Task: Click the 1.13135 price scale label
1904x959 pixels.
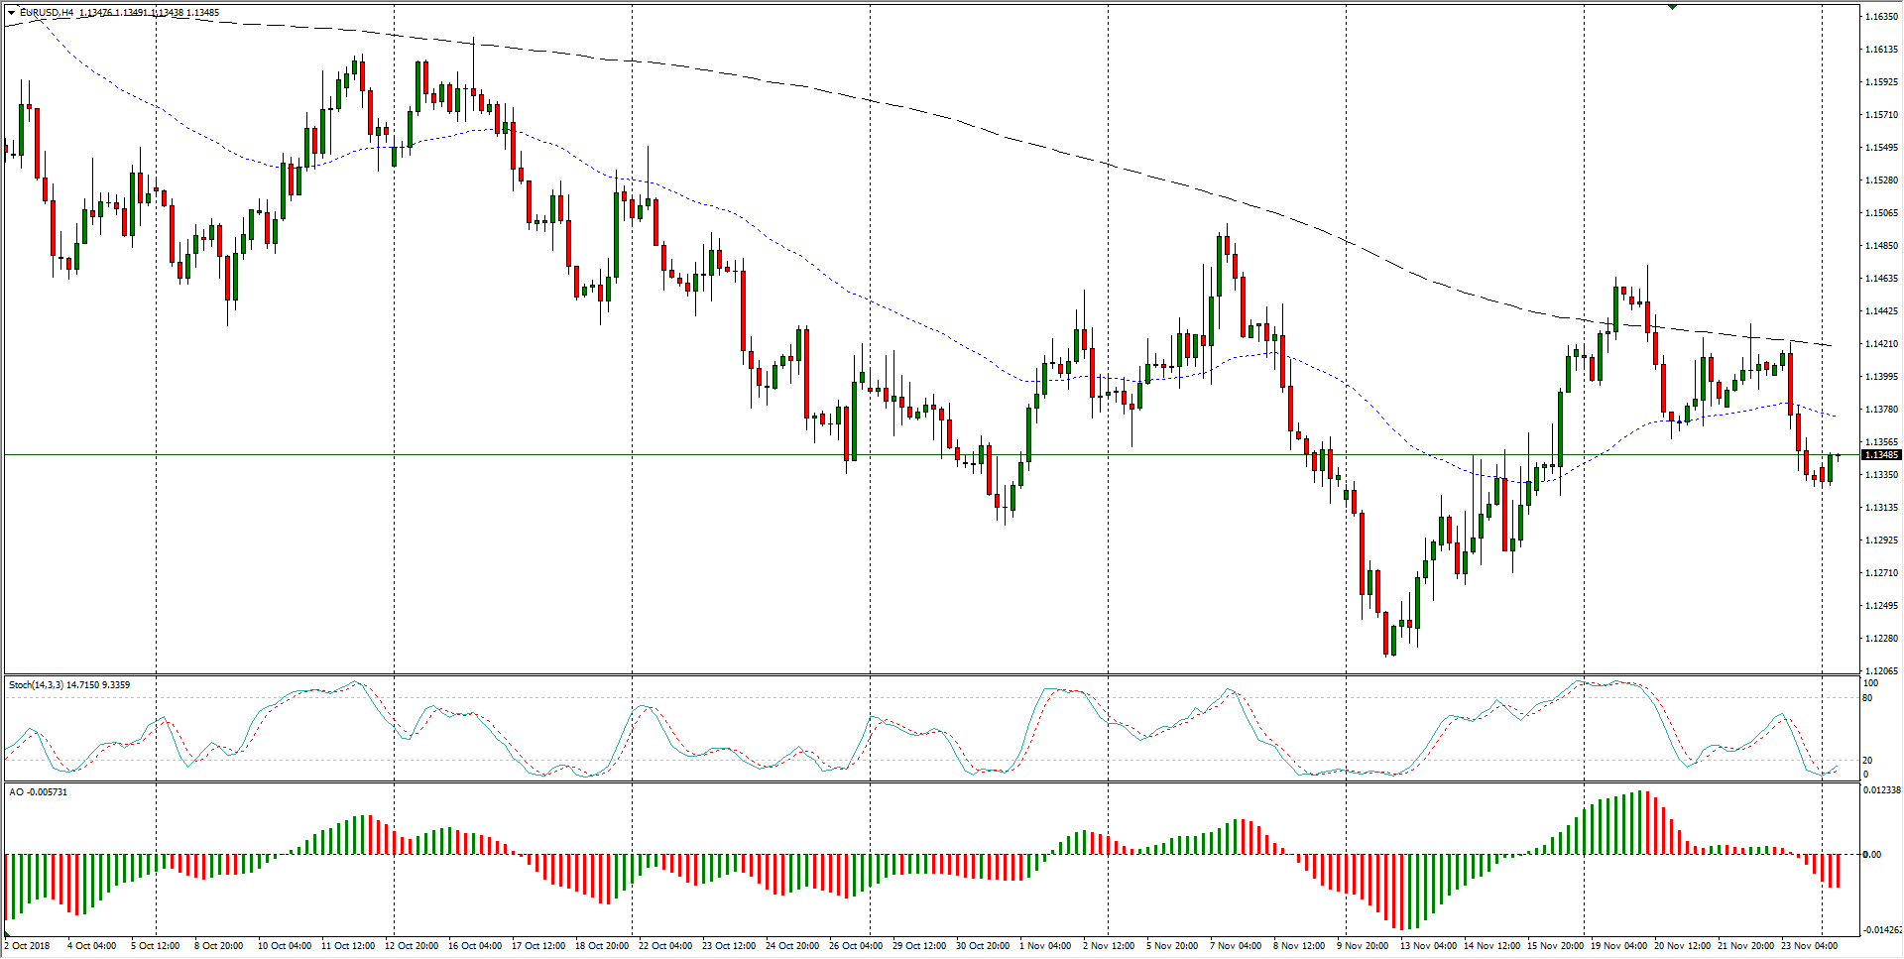Action: pos(1881,508)
